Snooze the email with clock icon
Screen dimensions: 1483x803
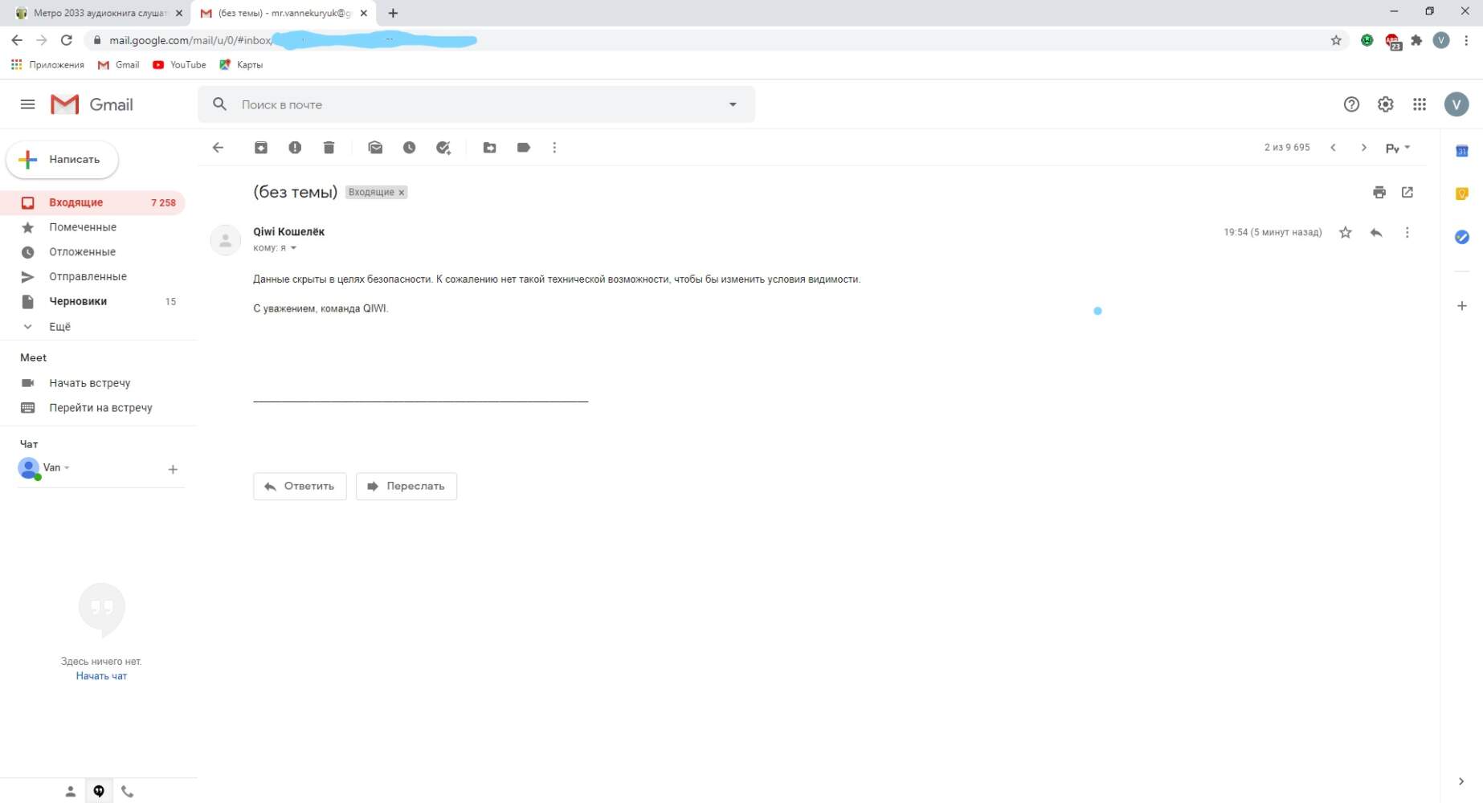[409, 148]
